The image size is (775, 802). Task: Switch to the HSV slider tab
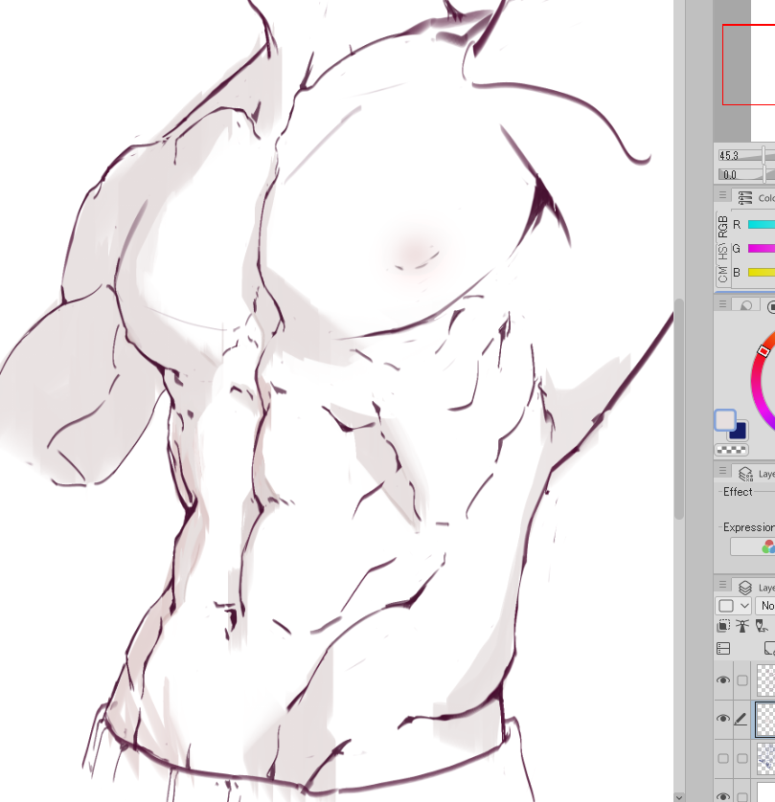(722, 252)
